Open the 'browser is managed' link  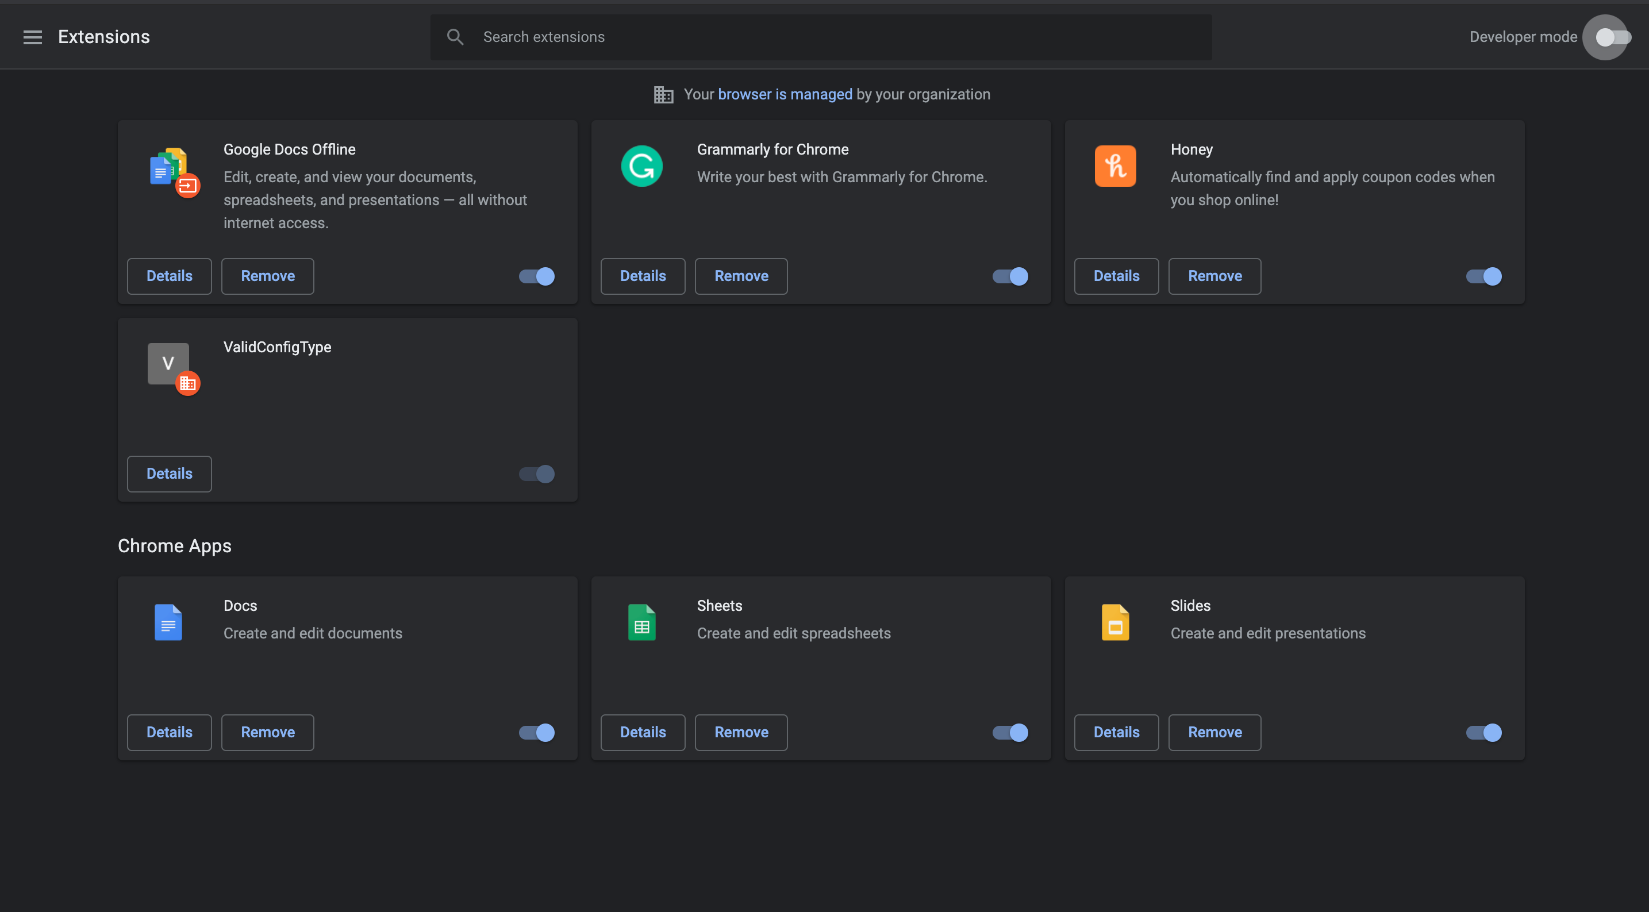(785, 95)
